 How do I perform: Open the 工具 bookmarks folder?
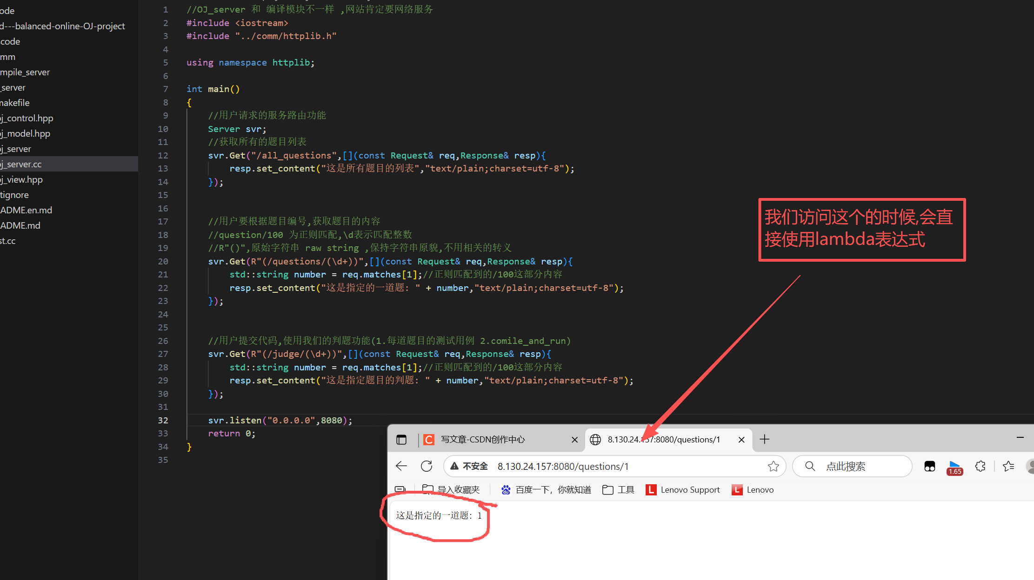pos(618,490)
